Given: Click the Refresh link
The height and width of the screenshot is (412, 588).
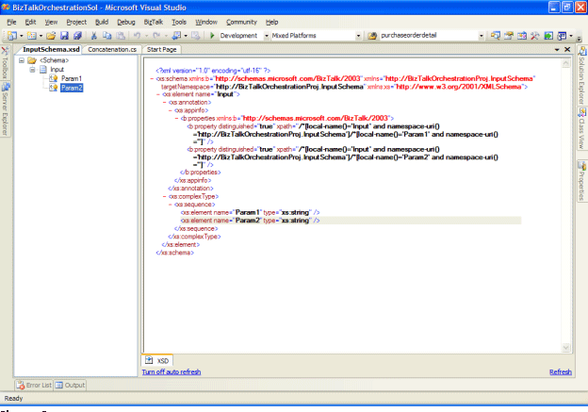Looking at the screenshot, I should tap(561, 371).
